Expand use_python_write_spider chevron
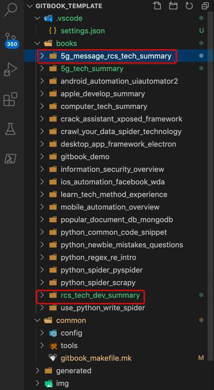 tap(42, 308)
